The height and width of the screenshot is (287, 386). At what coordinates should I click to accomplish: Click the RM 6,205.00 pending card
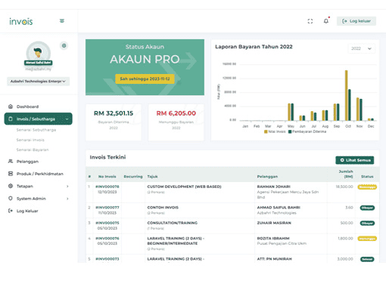(176, 122)
